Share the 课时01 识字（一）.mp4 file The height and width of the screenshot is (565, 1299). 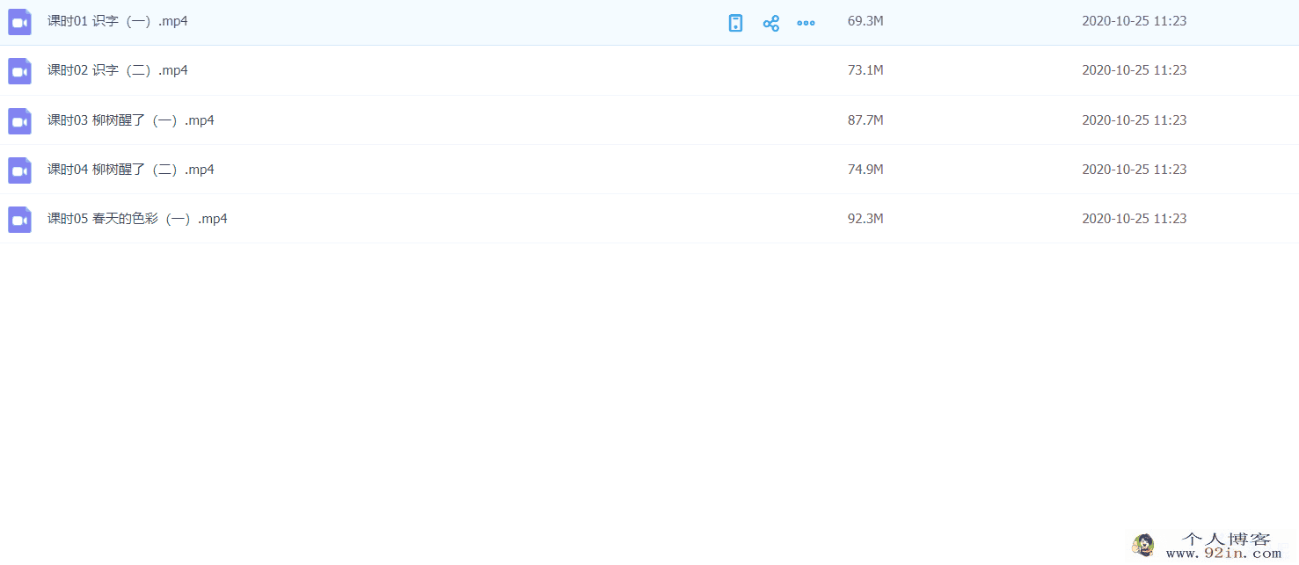click(x=771, y=23)
